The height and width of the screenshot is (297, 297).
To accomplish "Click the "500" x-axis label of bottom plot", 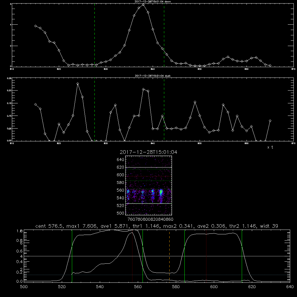I will point(24,287).
